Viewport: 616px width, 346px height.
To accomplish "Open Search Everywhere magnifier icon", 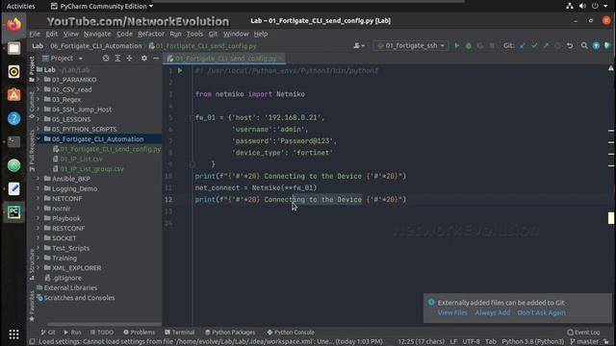I will point(584,46).
